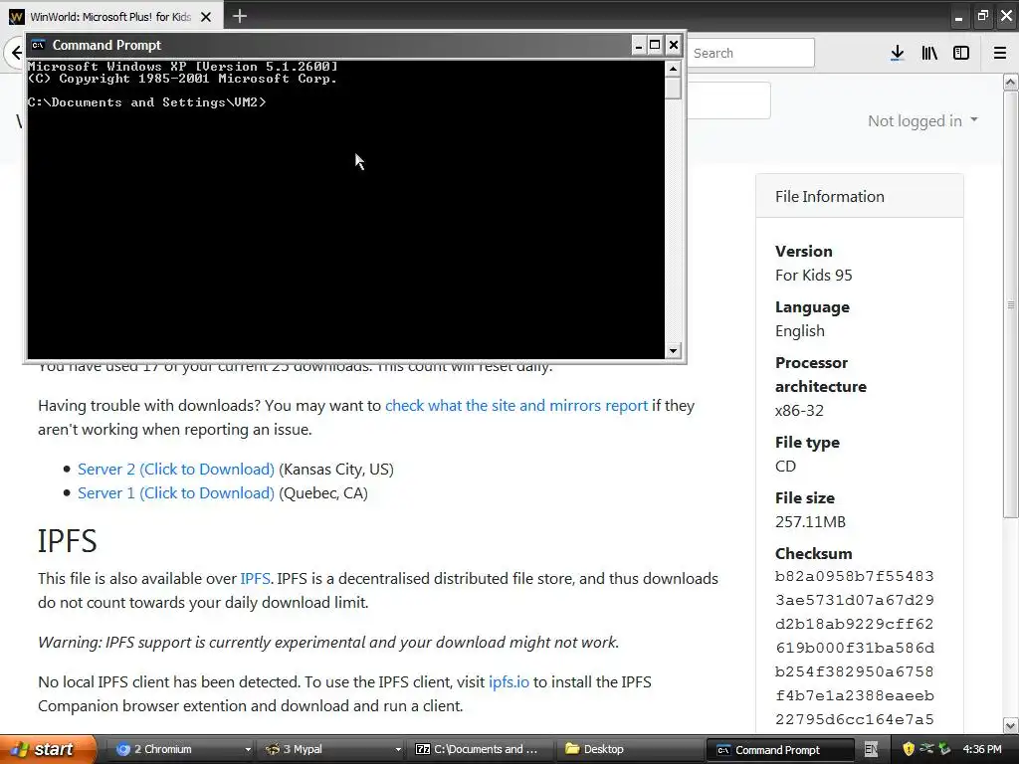Maximize the Command Prompt window
The image size is (1019, 764).
(655, 45)
